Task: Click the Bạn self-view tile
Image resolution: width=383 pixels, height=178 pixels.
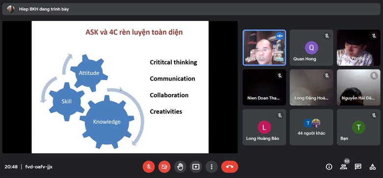Action: (x=358, y=127)
